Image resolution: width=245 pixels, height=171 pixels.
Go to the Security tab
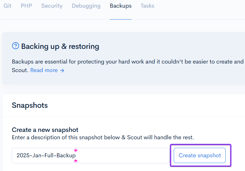click(x=52, y=6)
